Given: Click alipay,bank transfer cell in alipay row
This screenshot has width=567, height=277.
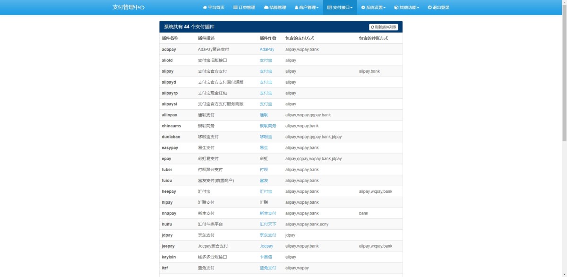Looking at the screenshot, I should 369,71.
